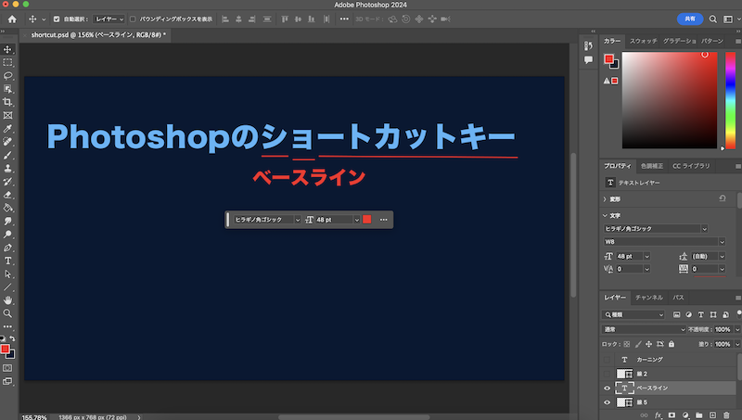Click the Home icon in options bar

coord(12,19)
